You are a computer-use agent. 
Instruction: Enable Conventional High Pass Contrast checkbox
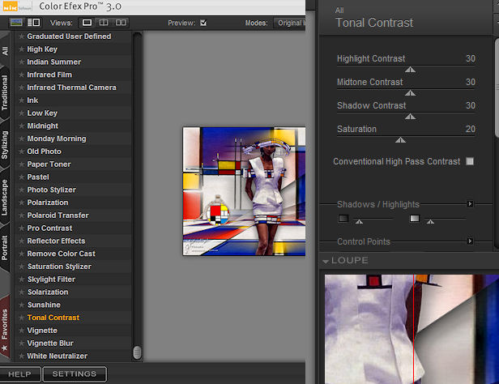click(470, 162)
